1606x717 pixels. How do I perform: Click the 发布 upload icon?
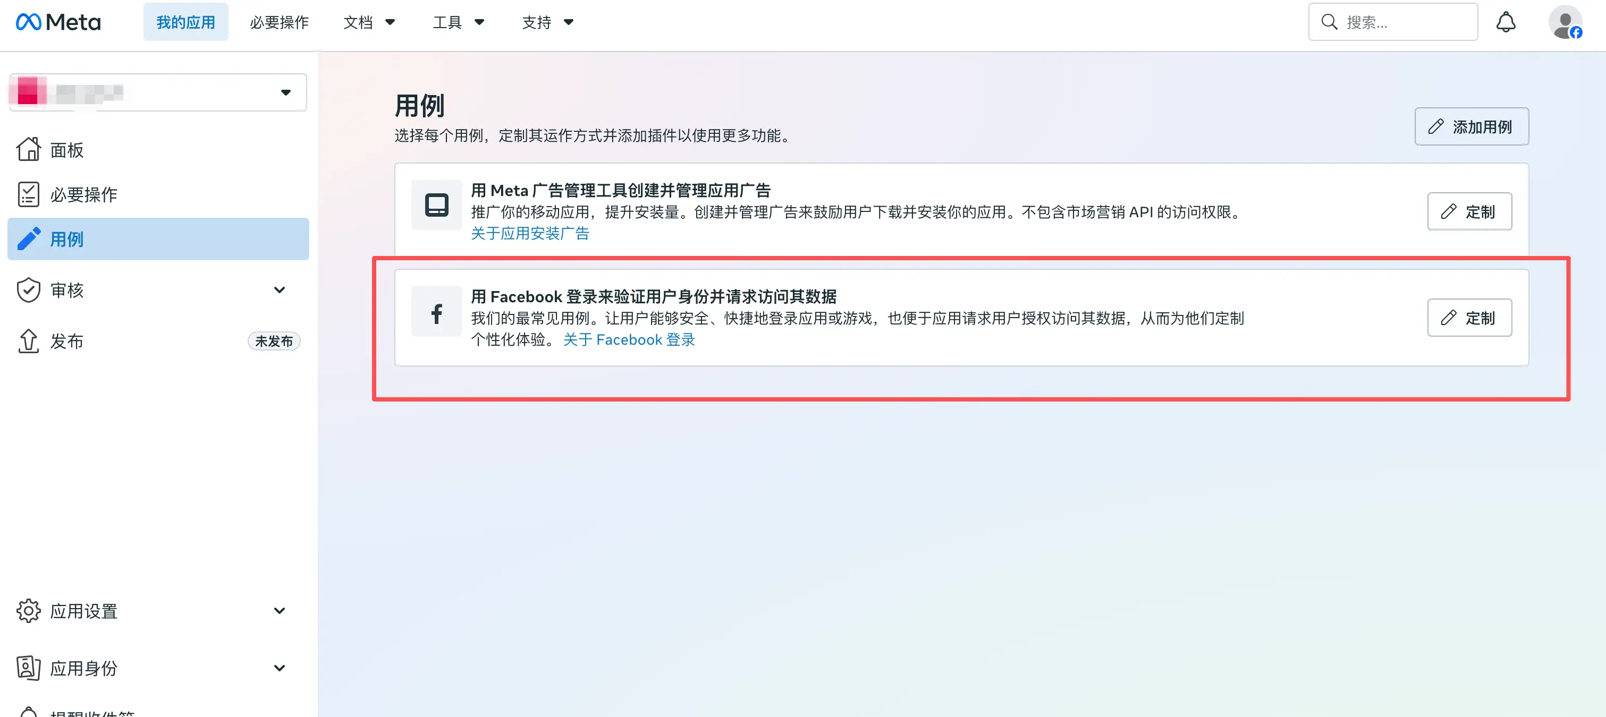(29, 341)
